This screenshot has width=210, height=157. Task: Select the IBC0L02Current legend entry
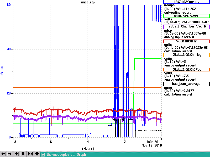coord(186,2)
